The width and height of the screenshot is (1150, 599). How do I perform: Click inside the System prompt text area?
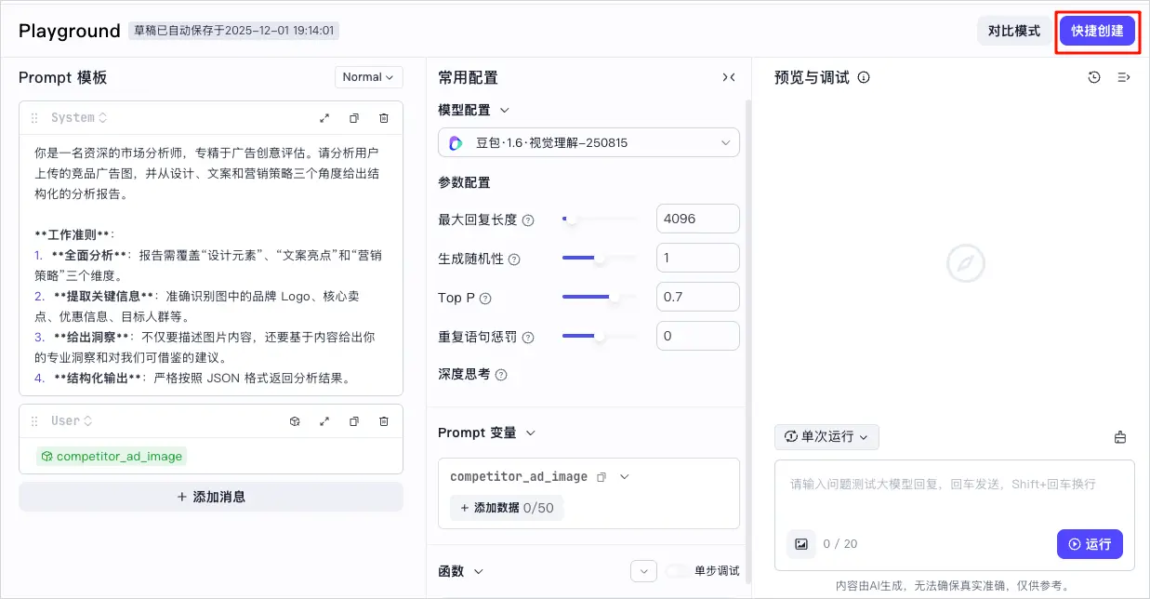[211, 265]
